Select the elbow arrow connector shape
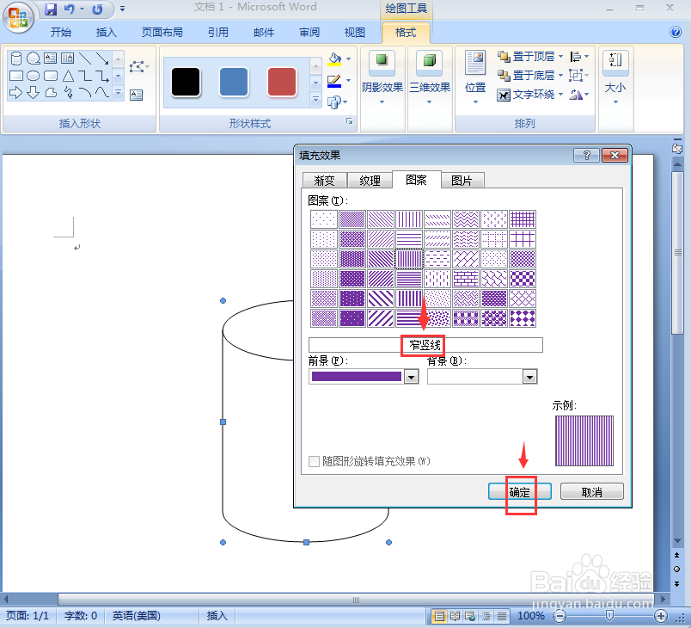 [102, 76]
